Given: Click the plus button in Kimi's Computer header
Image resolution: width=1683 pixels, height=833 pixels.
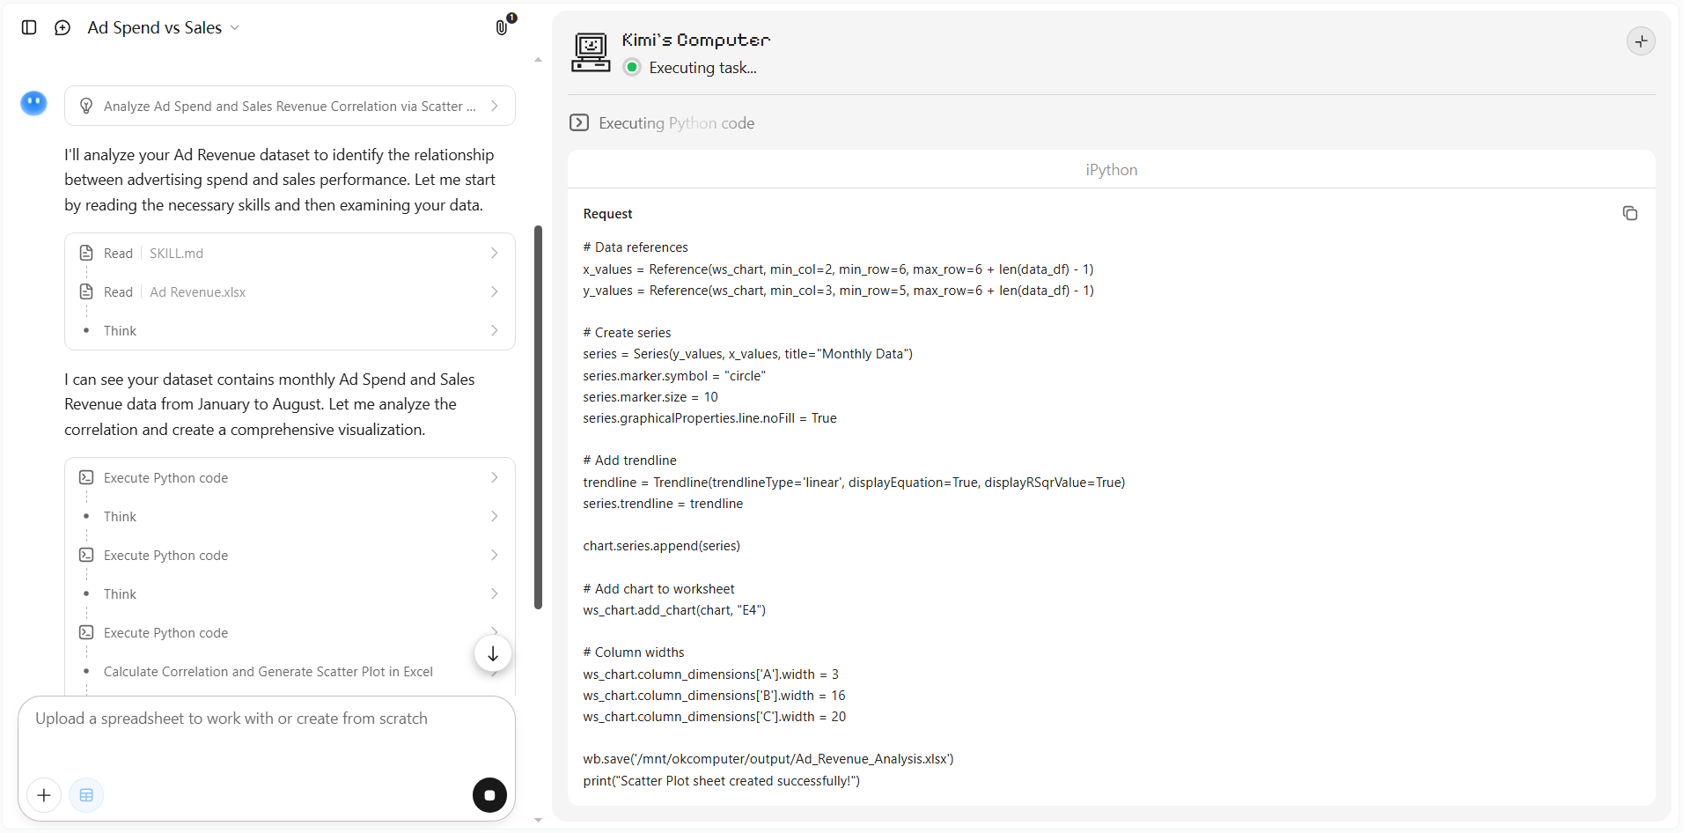Looking at the screenshot, I should pyautogui.click(x=1641, y=41).
